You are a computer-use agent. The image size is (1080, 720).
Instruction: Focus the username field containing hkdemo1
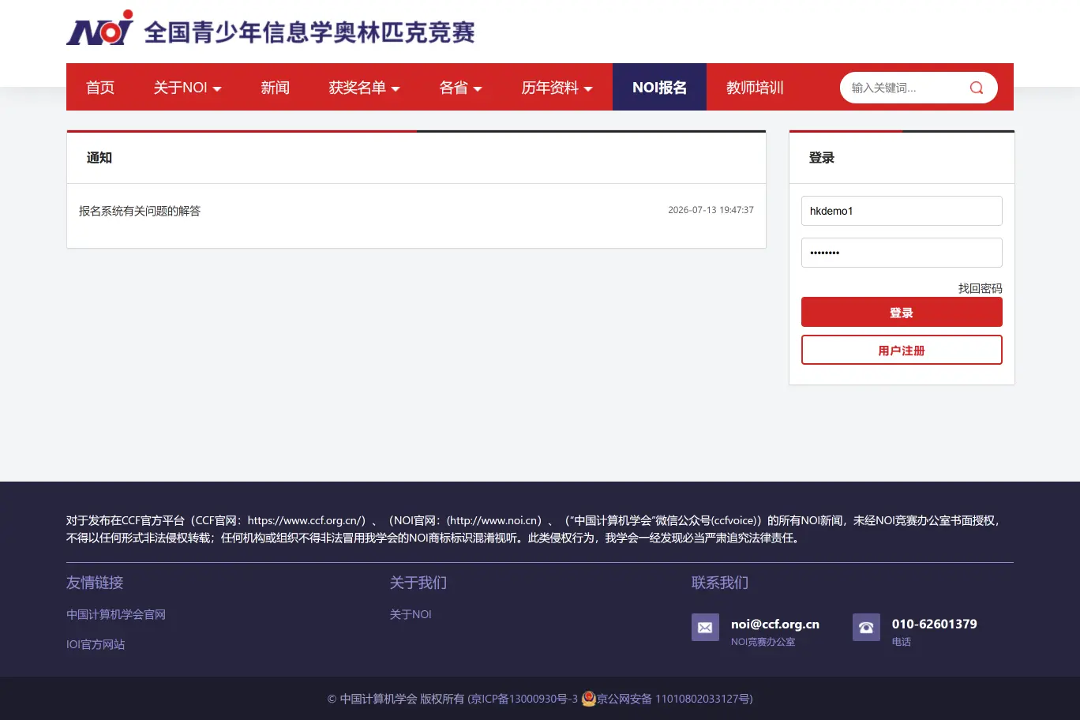902,211
